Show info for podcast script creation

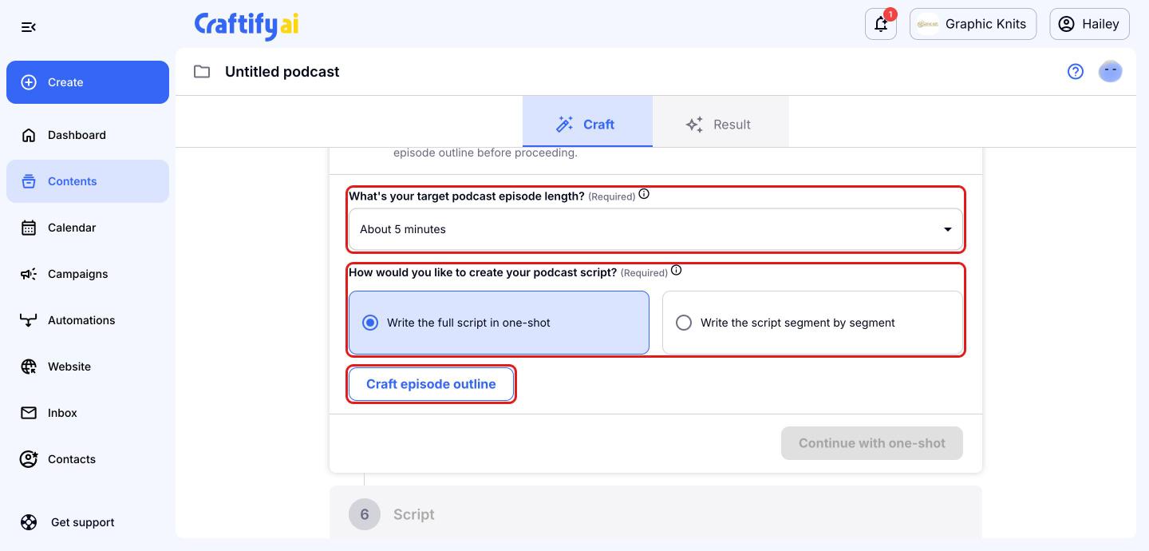coord(676,271)
